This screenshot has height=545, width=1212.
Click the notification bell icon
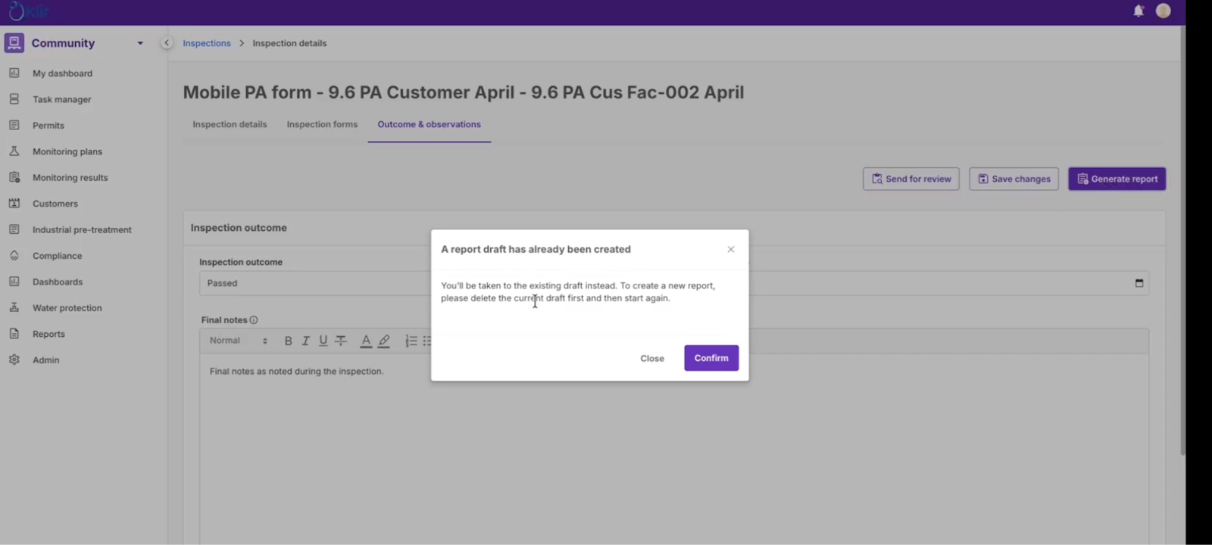pyautogui.click(x=1138, y=11)
